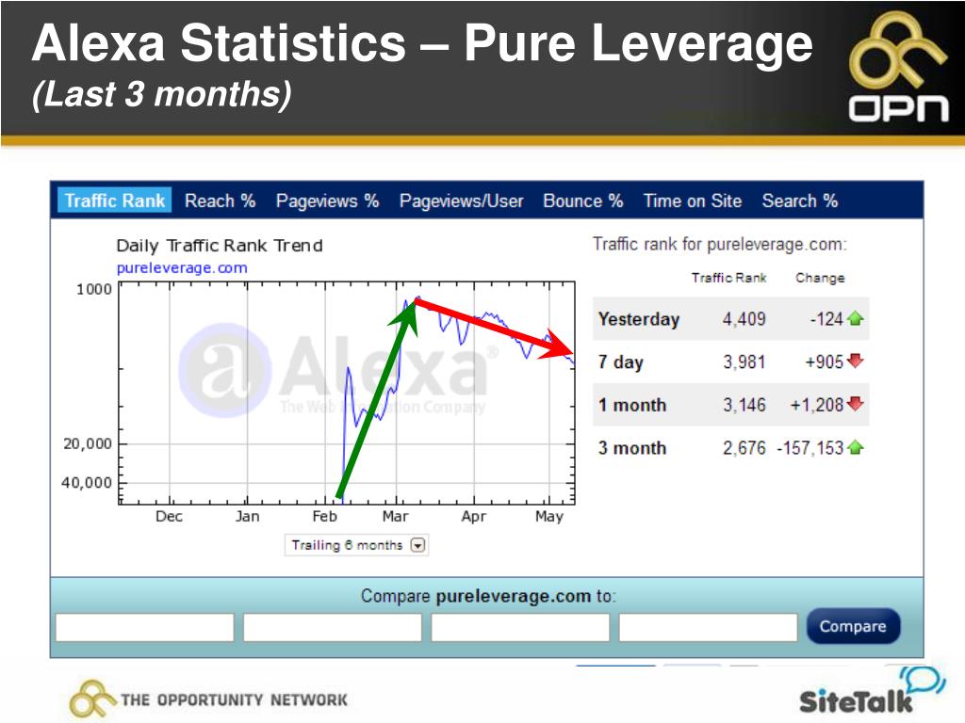Click the Jan label on chart axis
The height and width of the screenshot is (723, 965).
click(248, 517)
